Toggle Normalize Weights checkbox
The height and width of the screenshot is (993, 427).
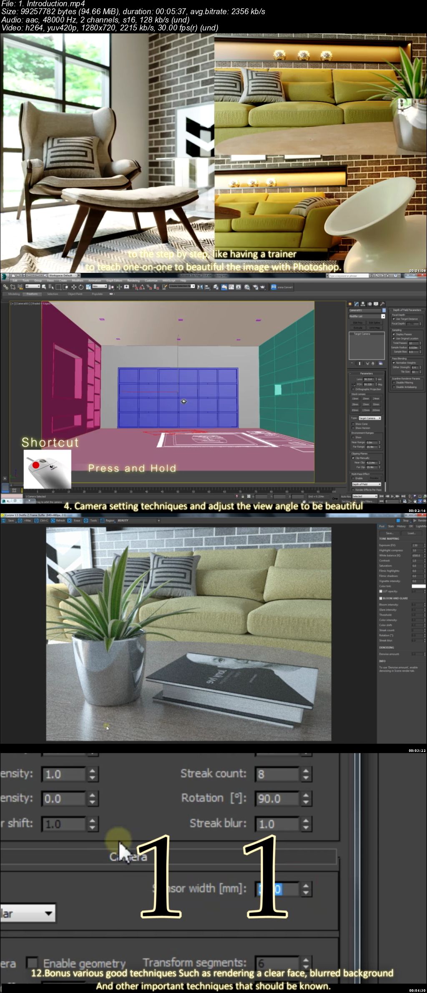[394, 363]
